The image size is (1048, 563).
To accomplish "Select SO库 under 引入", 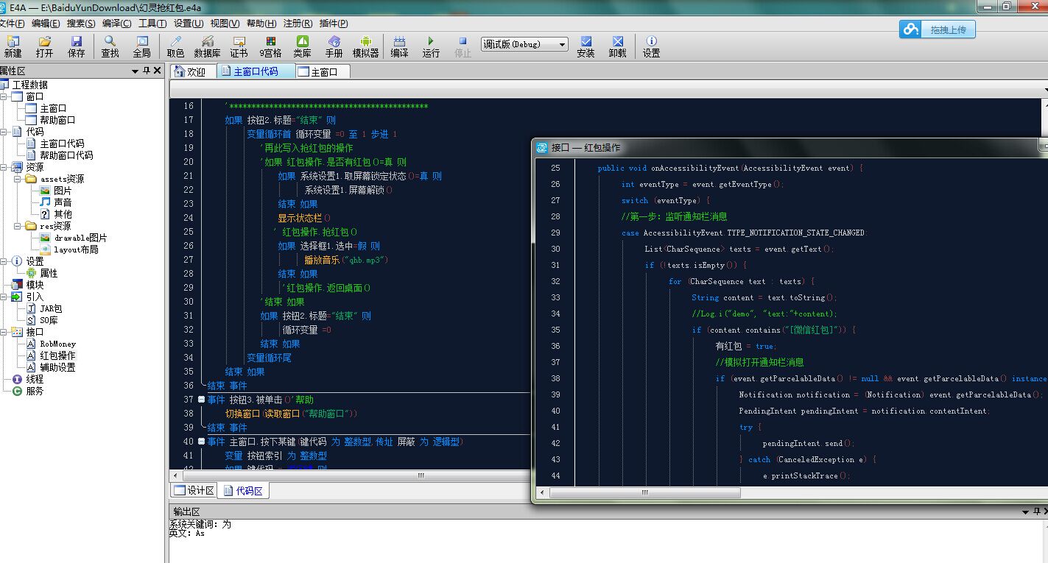I will [x=49, y=320].
